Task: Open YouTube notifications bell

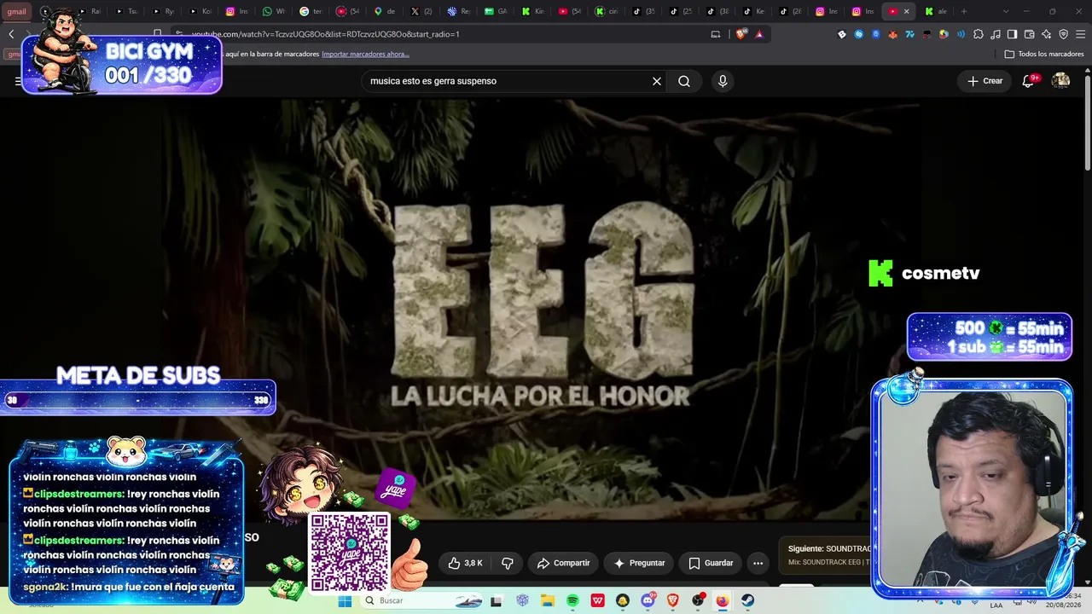Action: [x=1028, y=81]
